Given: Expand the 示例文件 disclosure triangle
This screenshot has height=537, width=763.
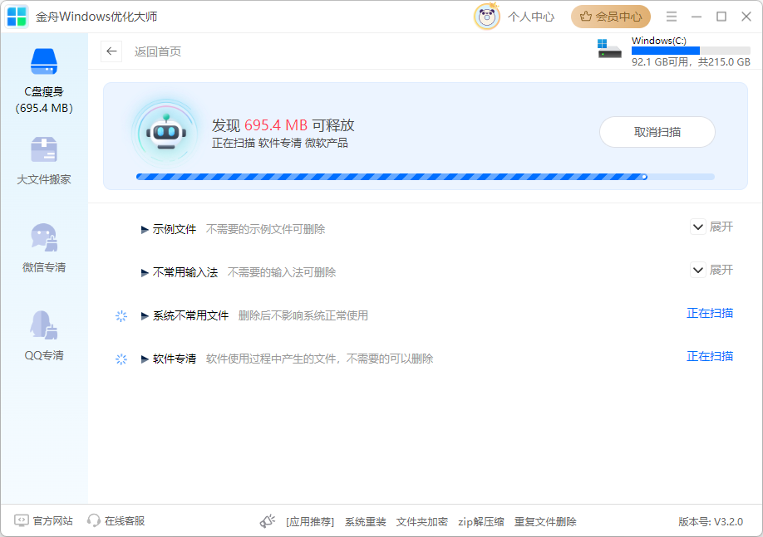Looking at the screenshot, I should (x=145, y=229).
